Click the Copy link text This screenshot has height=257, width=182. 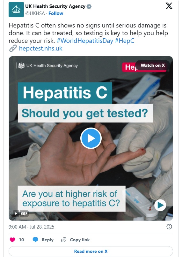point(80,240)
